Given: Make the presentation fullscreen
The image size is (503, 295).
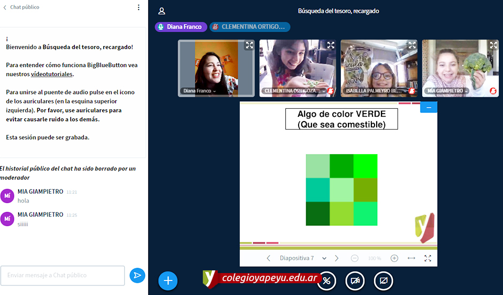Looking at the screenshot, I should [428, 258].
